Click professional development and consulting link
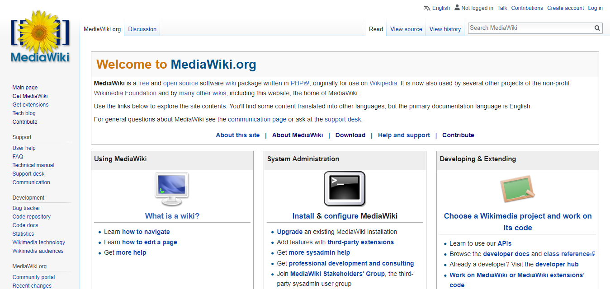The width and height of the screenshot is (610, 289). (351, 263)
